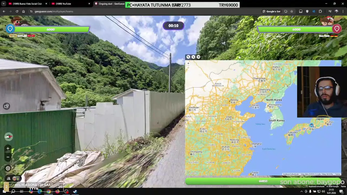Reload the GeoGuessr page
This screenshot has width=347, height=195.
click(x=17, y=11)
